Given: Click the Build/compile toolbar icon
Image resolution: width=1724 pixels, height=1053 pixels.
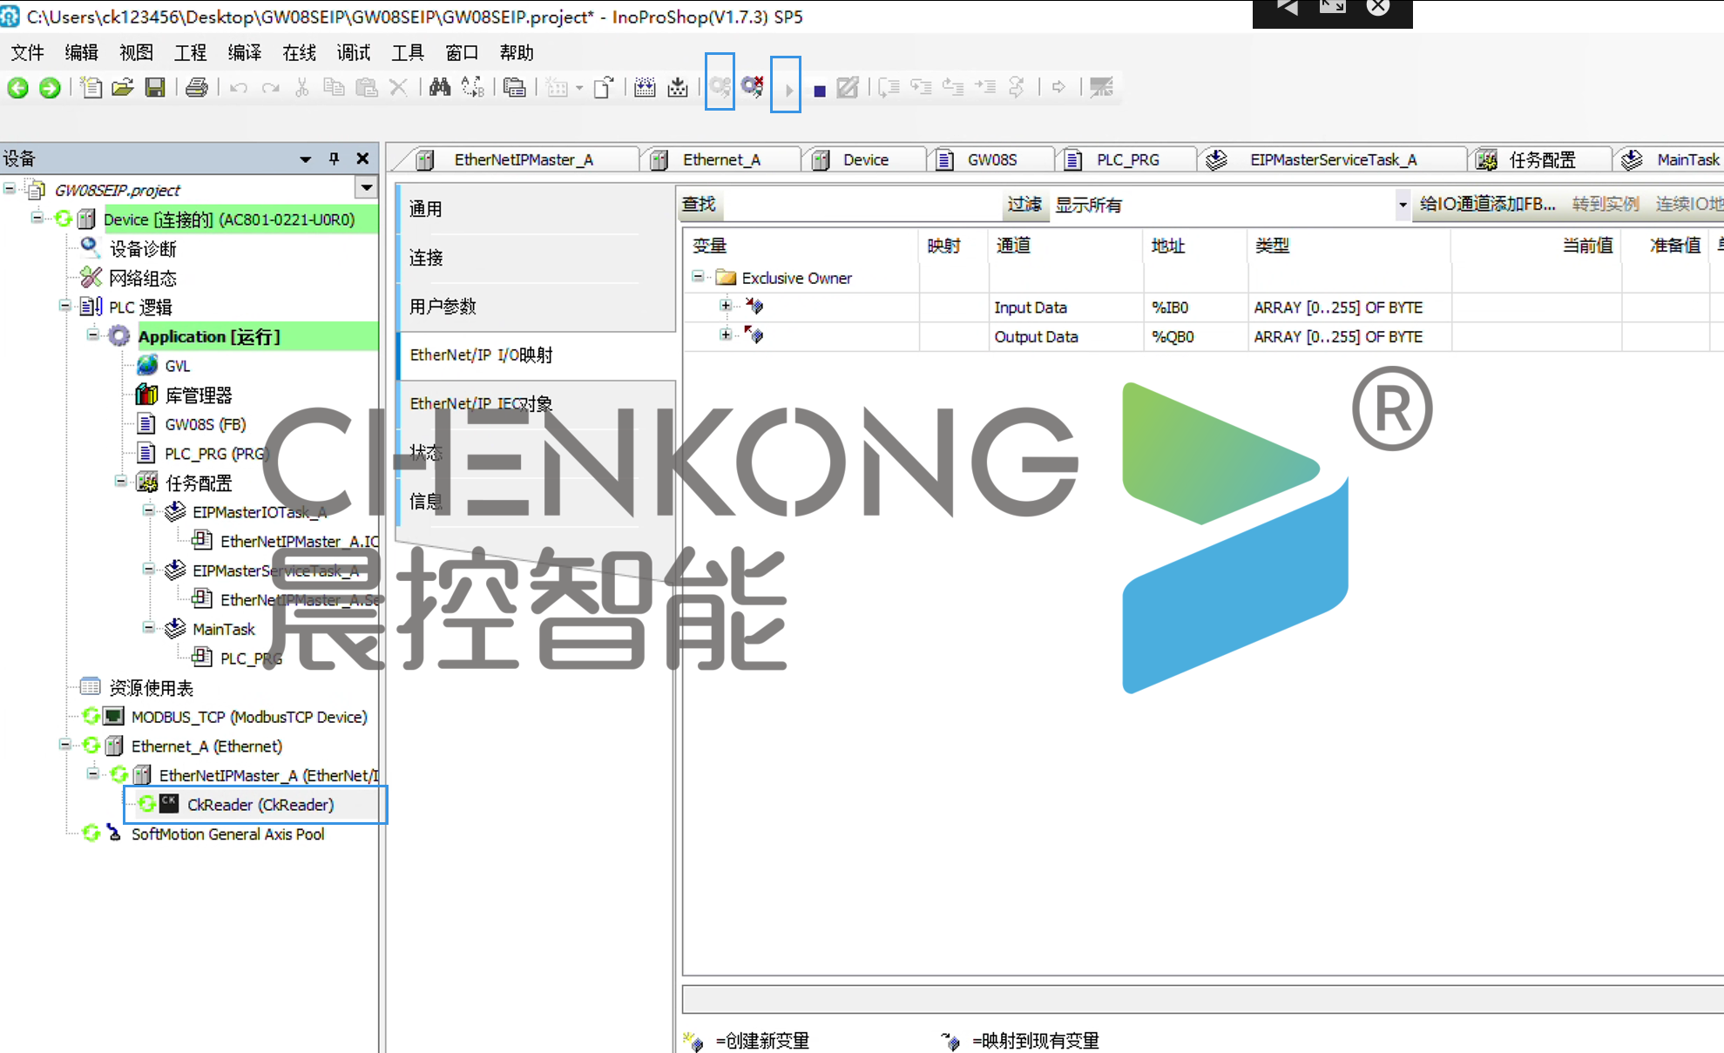Looking at the screenshot, I should click(645, 87).
